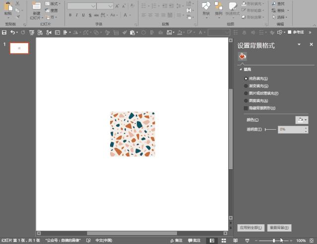Click the Shapes gallery icon
Viewport: 317px width, 244px height.
[x=206, y=6]
